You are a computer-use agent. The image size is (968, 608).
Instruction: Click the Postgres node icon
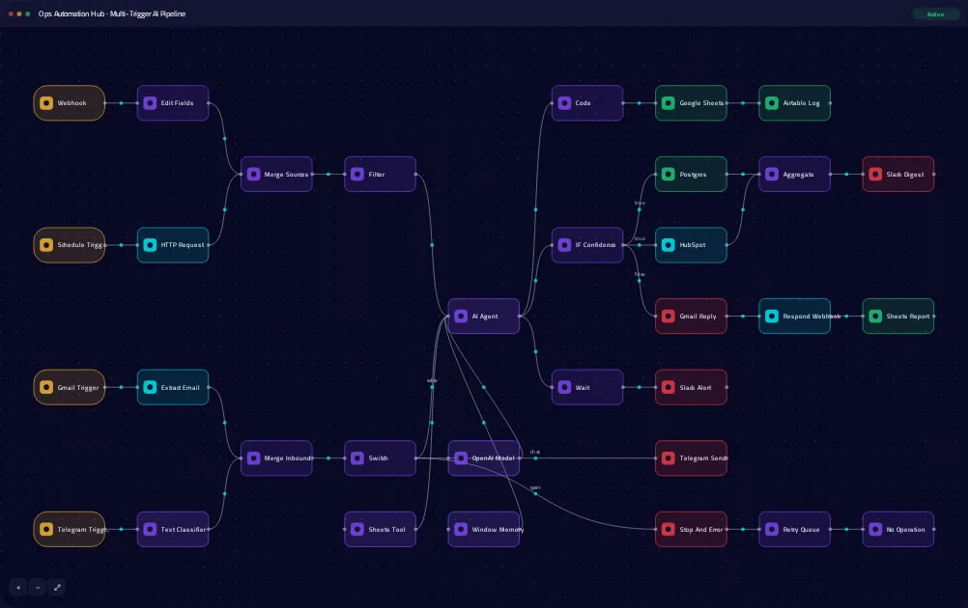click(669, 174)
